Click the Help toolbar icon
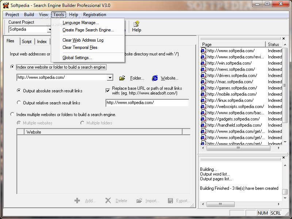 (136, 24)
